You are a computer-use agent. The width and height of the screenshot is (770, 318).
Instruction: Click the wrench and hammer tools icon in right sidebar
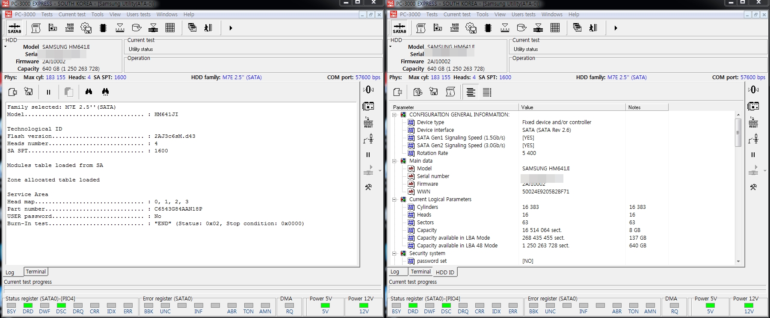click(x=753, y=187)
